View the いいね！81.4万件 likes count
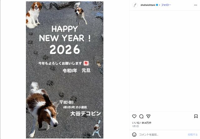Viewport: 200px width, 139px height. coord(142,123)
